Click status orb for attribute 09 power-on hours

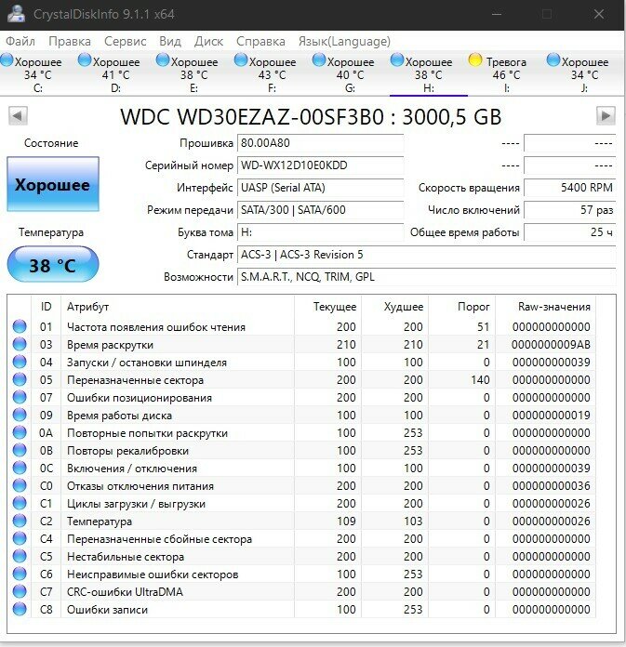point(20,415)
